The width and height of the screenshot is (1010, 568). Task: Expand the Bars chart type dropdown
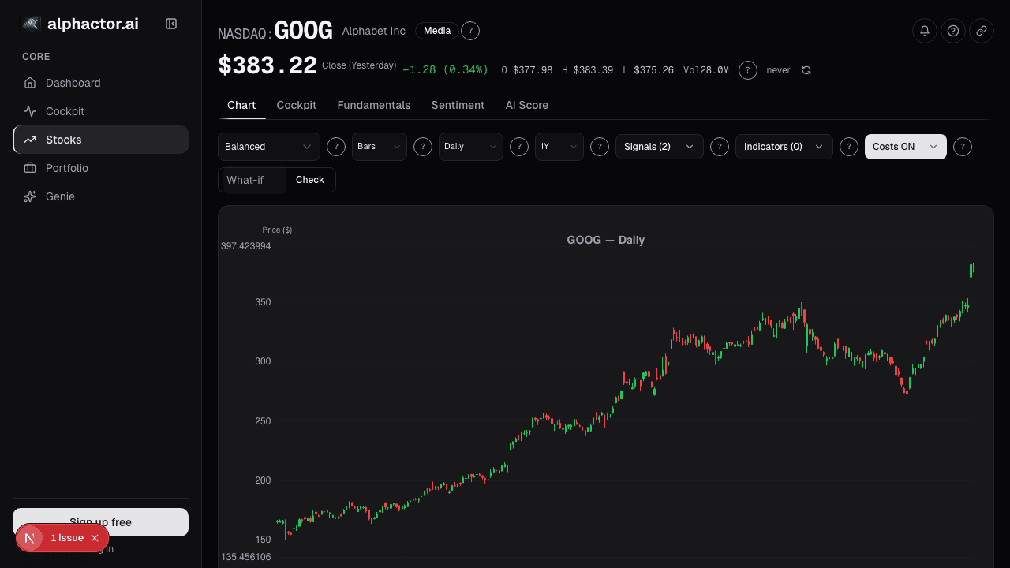pos(380,147)
